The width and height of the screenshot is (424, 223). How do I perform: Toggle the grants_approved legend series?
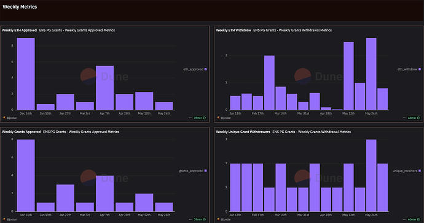(193, 171)
